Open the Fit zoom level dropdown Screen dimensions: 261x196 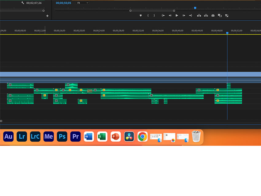point(83,3)
